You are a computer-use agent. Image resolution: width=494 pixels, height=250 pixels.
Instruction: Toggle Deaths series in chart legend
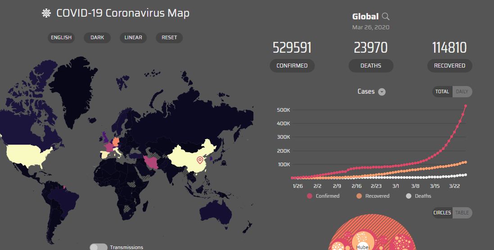click(419, 196)
